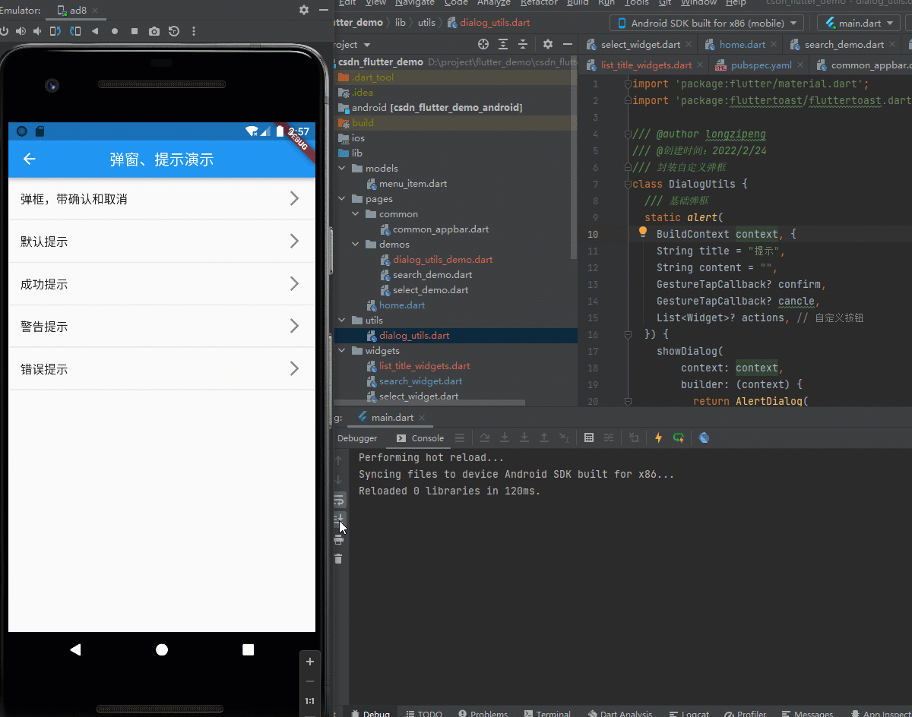The image size is (912, 717).
Task: Click the emulator power button icon
Action: pos(4,31)
